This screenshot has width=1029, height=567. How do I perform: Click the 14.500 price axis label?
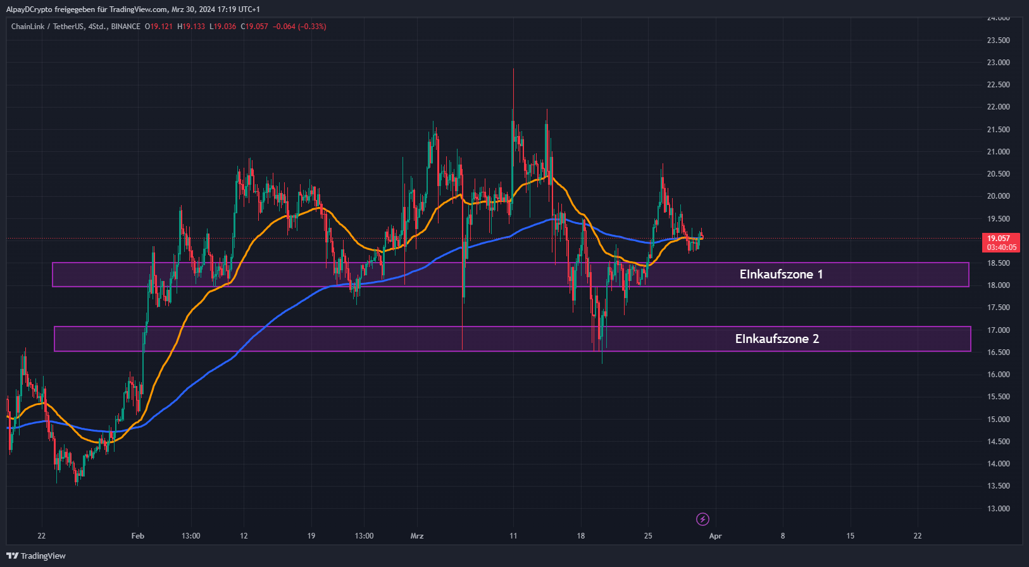coord(999,442)
